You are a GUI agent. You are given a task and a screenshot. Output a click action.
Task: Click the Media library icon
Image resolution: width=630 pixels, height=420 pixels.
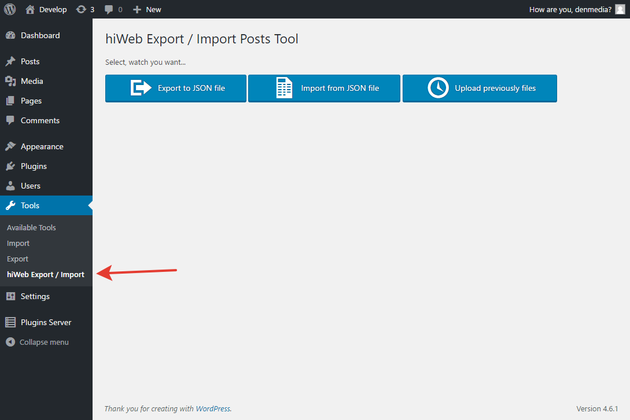[x=10, y=81]
